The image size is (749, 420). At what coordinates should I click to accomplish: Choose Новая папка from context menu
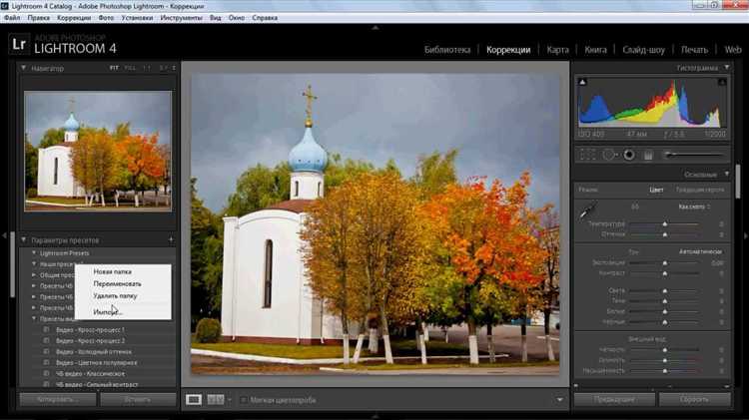(x=112, y=271)
